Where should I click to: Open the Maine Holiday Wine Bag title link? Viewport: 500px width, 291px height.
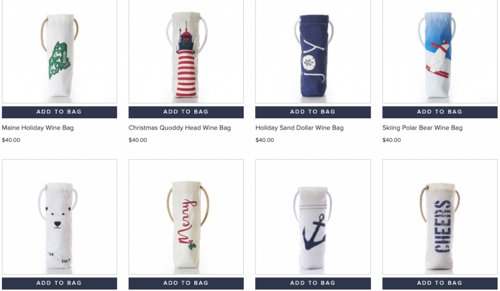tap(38, 128)
